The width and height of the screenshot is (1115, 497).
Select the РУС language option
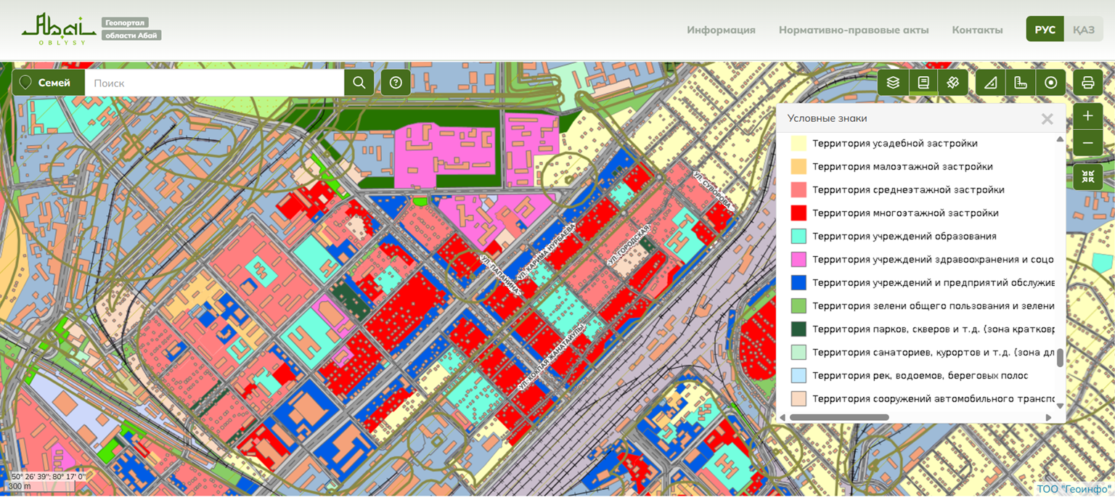click(1045, 30)
